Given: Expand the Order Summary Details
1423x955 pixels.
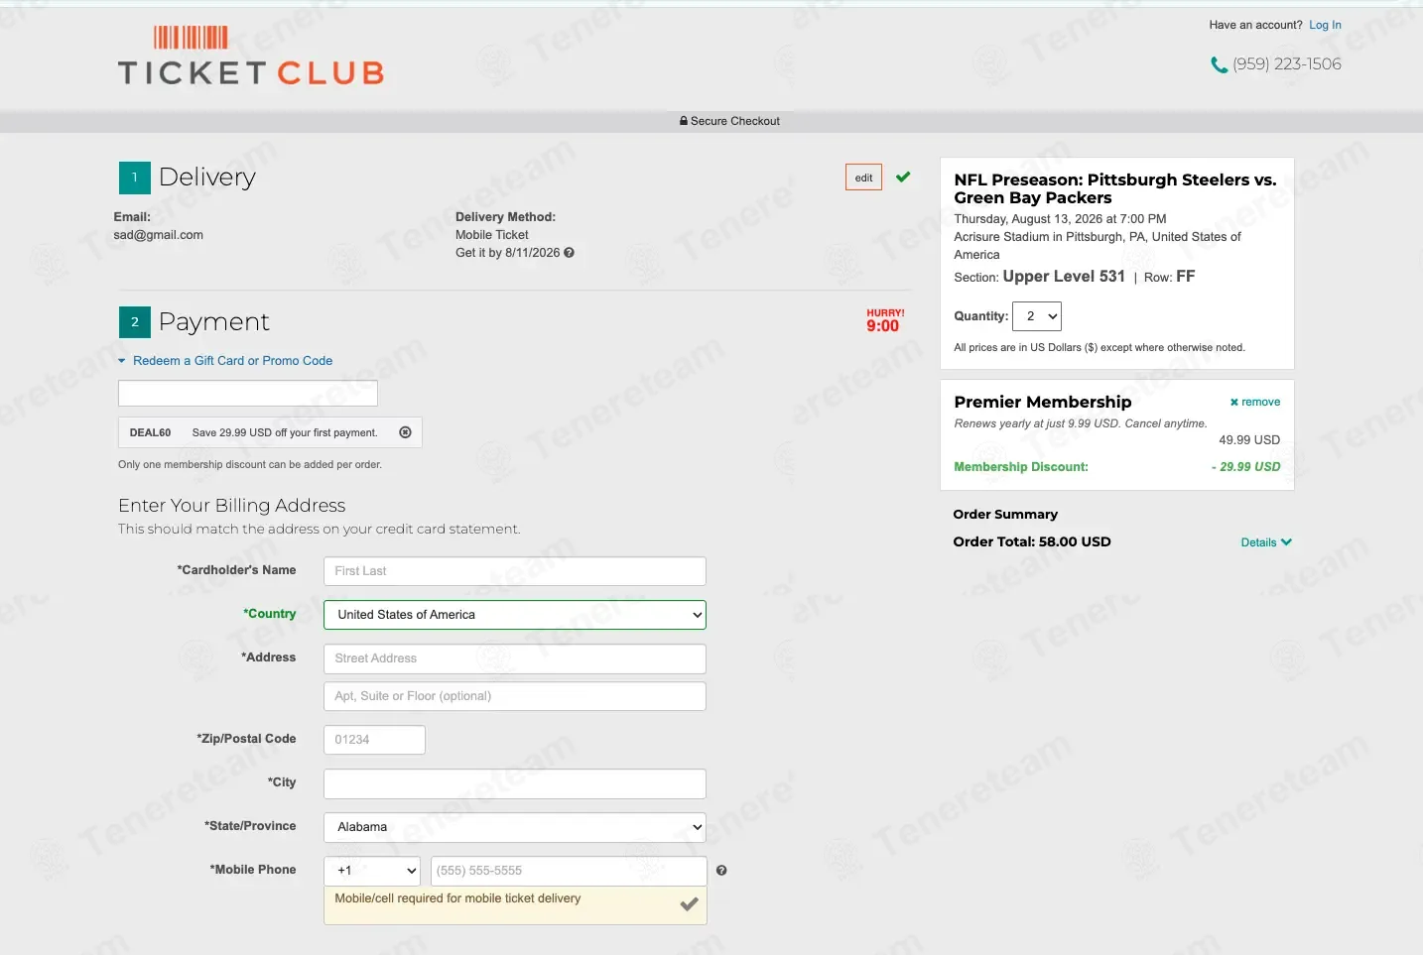Looking at the screenshot, I should 1266,542.
